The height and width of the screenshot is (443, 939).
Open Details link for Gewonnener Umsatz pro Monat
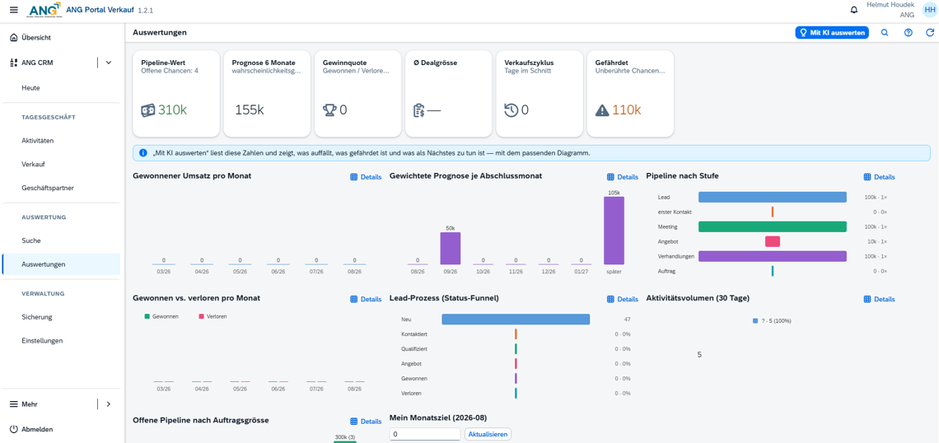coord(365,177)
